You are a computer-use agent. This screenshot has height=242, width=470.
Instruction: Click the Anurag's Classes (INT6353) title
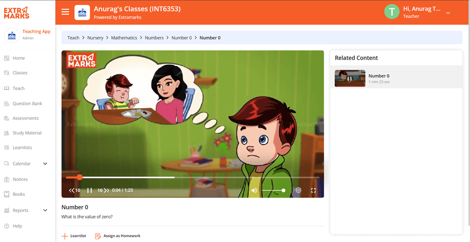tap(137, 9)
